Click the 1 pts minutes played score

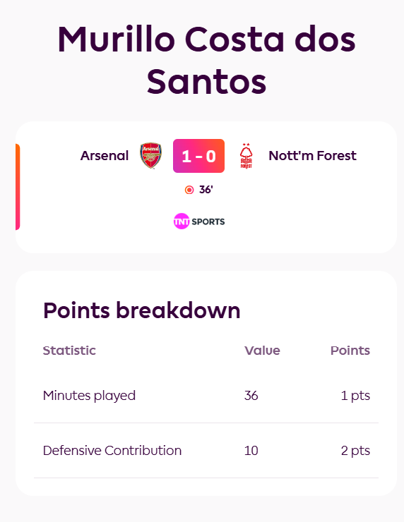pyautogui.click(x=355, y=396)
